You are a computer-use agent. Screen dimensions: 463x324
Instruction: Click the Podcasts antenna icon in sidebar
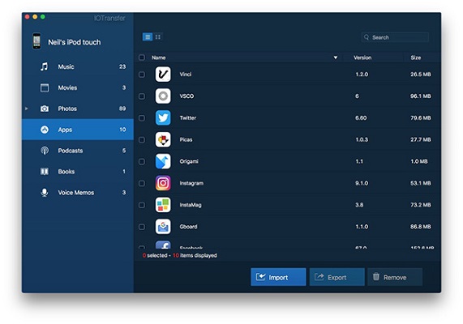pos(45,151)
